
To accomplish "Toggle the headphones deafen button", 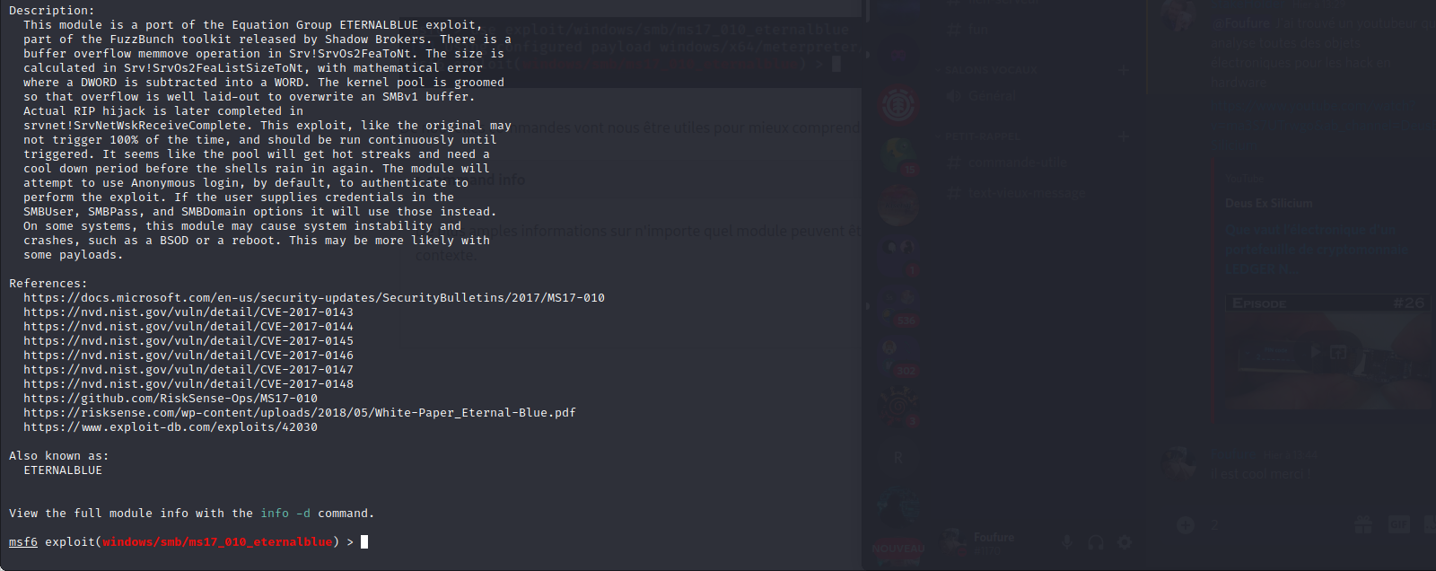I will (x=1095, y=542).
